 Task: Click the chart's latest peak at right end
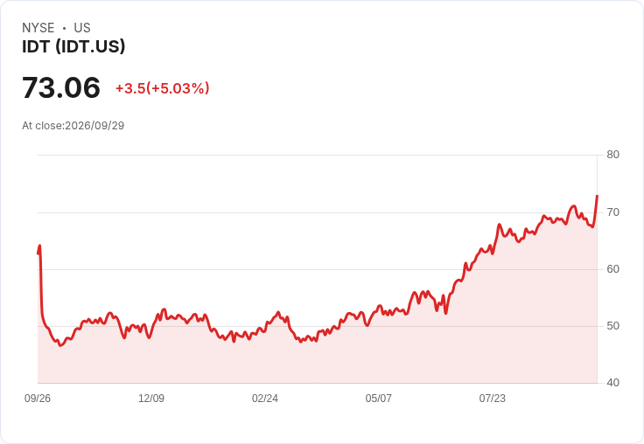597,196
